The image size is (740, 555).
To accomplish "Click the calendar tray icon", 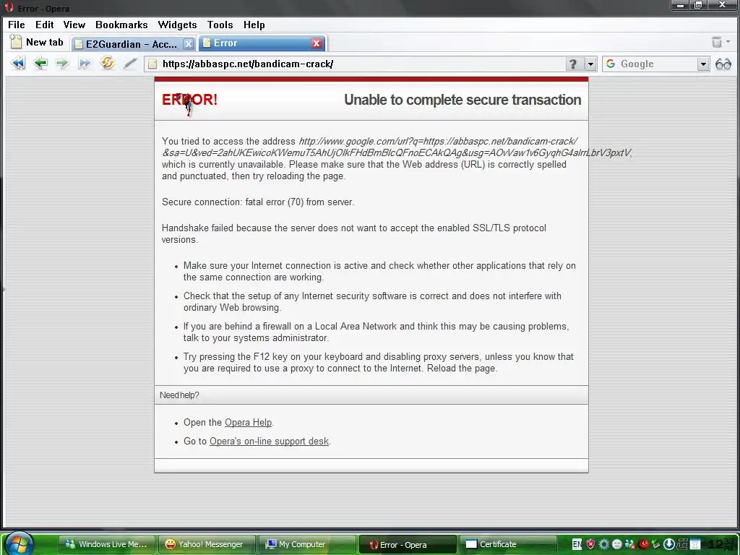I will 695,544.
